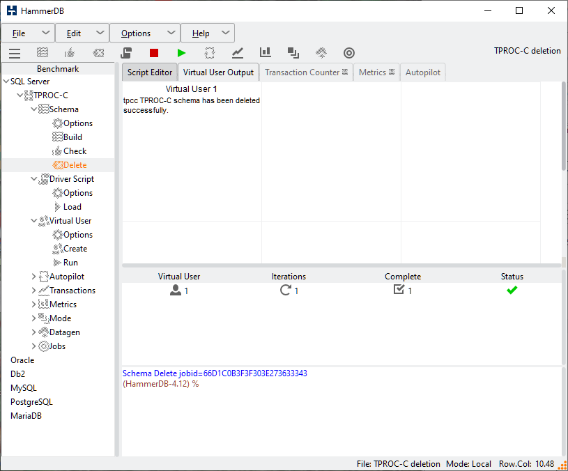Click the red Stop toolbar button
568x471 pixels.
(x=154, y=53)
